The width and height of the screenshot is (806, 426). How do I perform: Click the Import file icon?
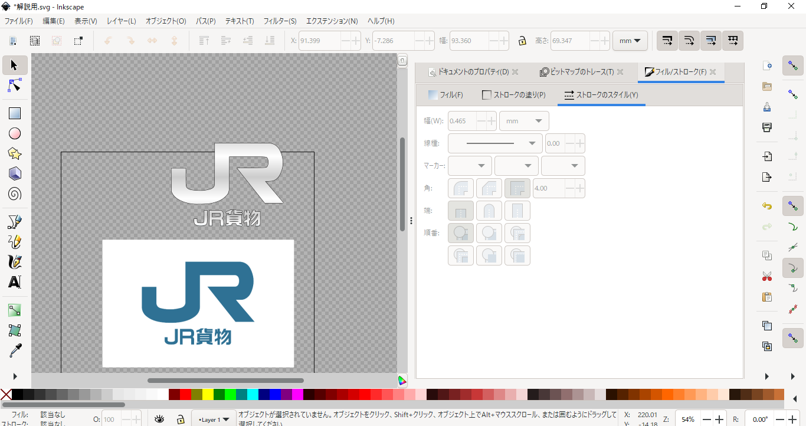tap(767, 156)
